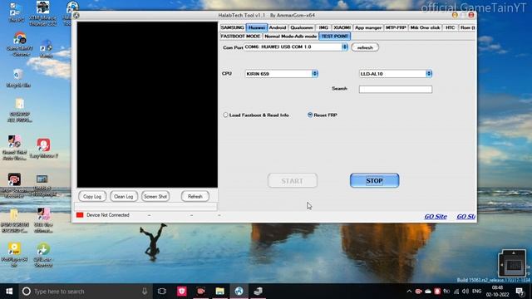Screen dimensions: 532x299
Task: Open the pink shield app in the taskbar
Action: pyautogui.click(x=182, y=292)
